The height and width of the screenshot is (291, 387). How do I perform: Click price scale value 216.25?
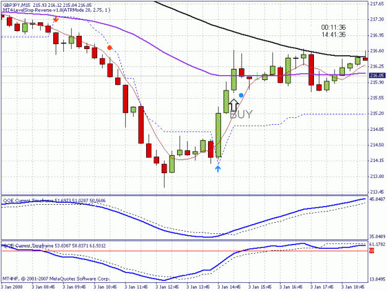(x=377, y=66)
